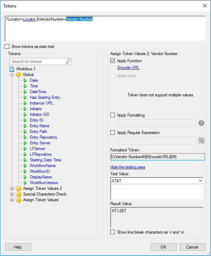Click the green arrow beside Date token
The width and height of the screenshot is (211, 256).
pyautogui.click(x=25, y=80)
